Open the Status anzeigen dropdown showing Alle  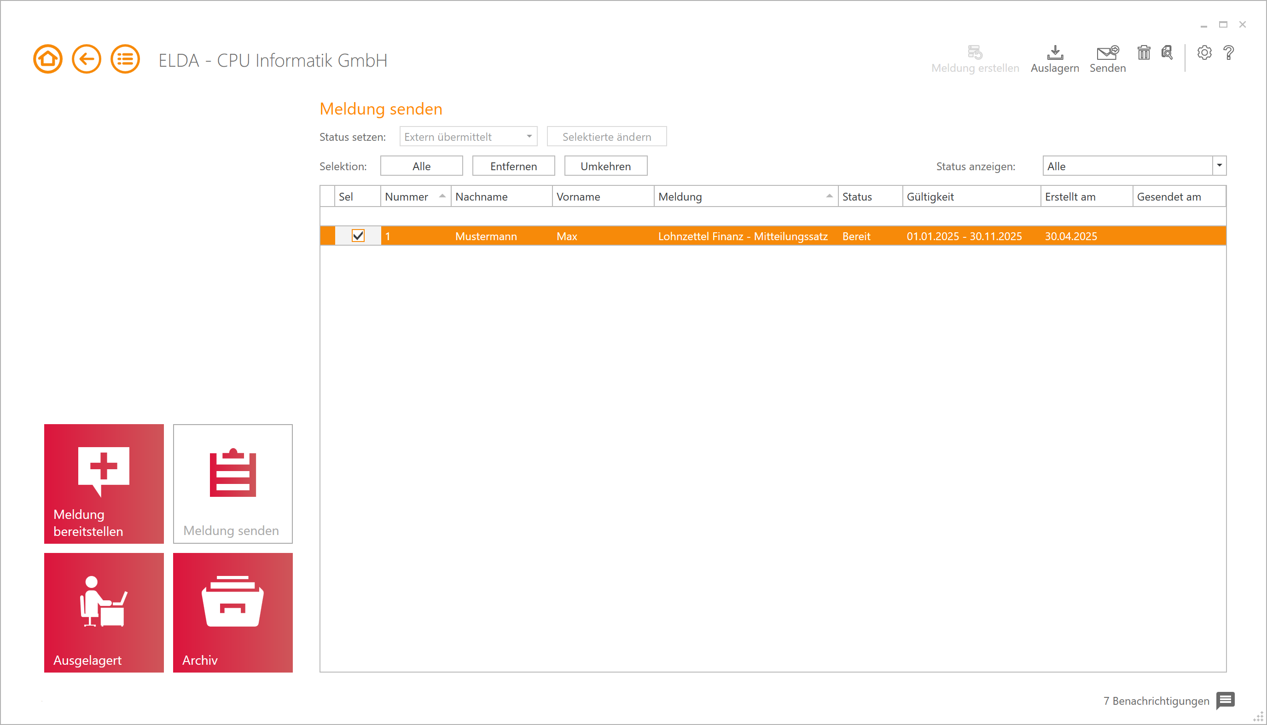(1219, 166)
